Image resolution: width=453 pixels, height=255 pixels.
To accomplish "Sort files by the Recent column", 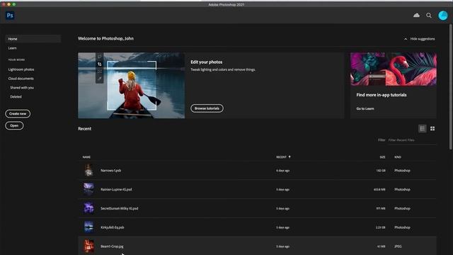I will coord(283,157).
